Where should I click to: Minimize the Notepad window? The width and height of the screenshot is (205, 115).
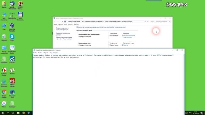172,50
